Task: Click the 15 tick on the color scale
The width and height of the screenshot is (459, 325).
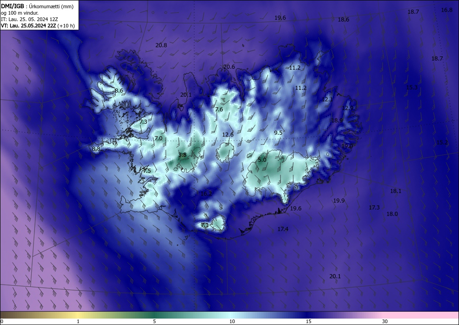Action: pyautogui.click(x=308, y=321)
